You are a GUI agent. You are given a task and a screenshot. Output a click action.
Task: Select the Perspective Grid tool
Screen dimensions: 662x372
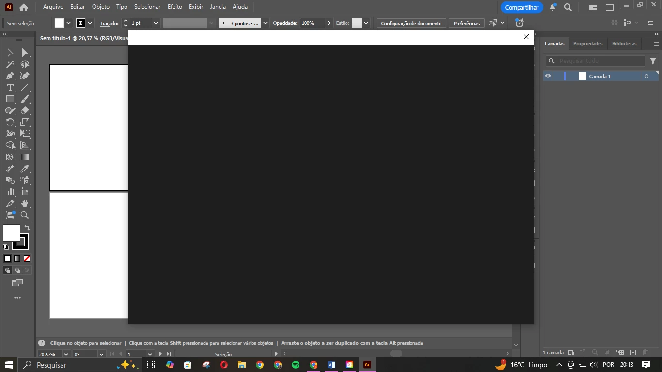25,145
